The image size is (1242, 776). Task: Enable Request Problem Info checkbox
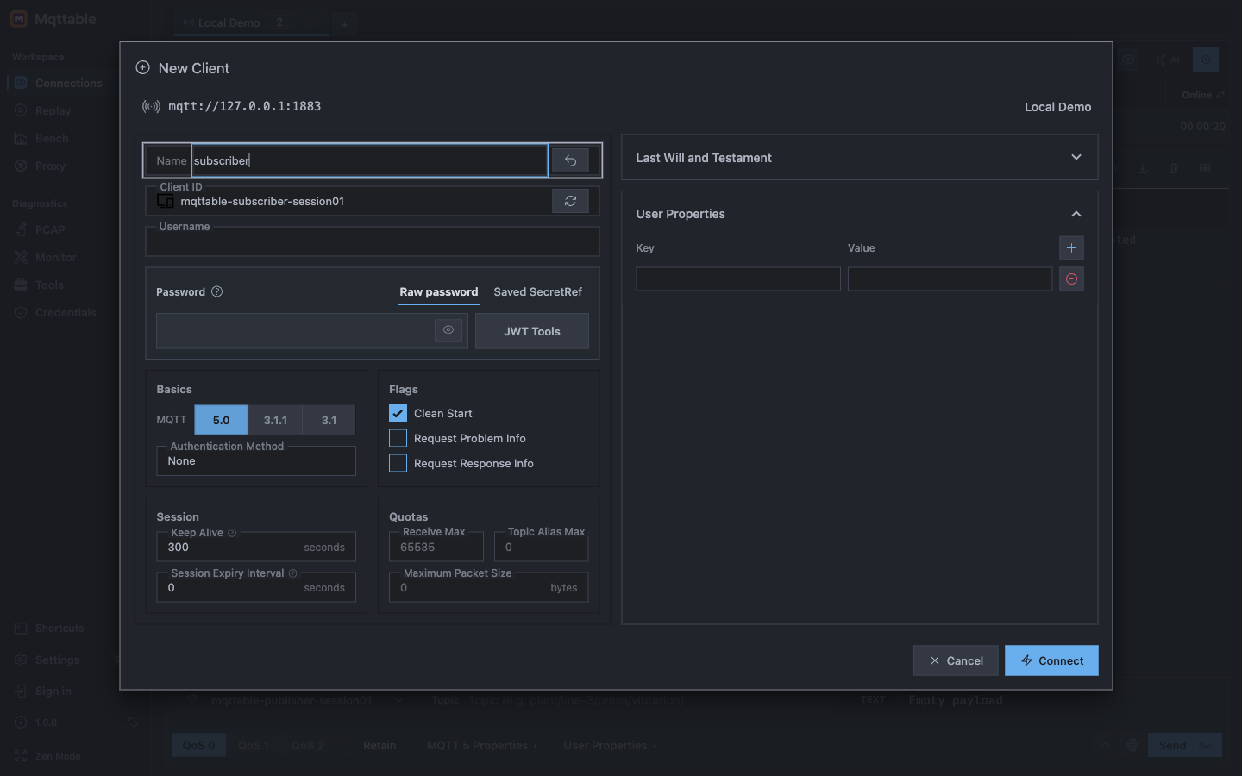[398, 438]
